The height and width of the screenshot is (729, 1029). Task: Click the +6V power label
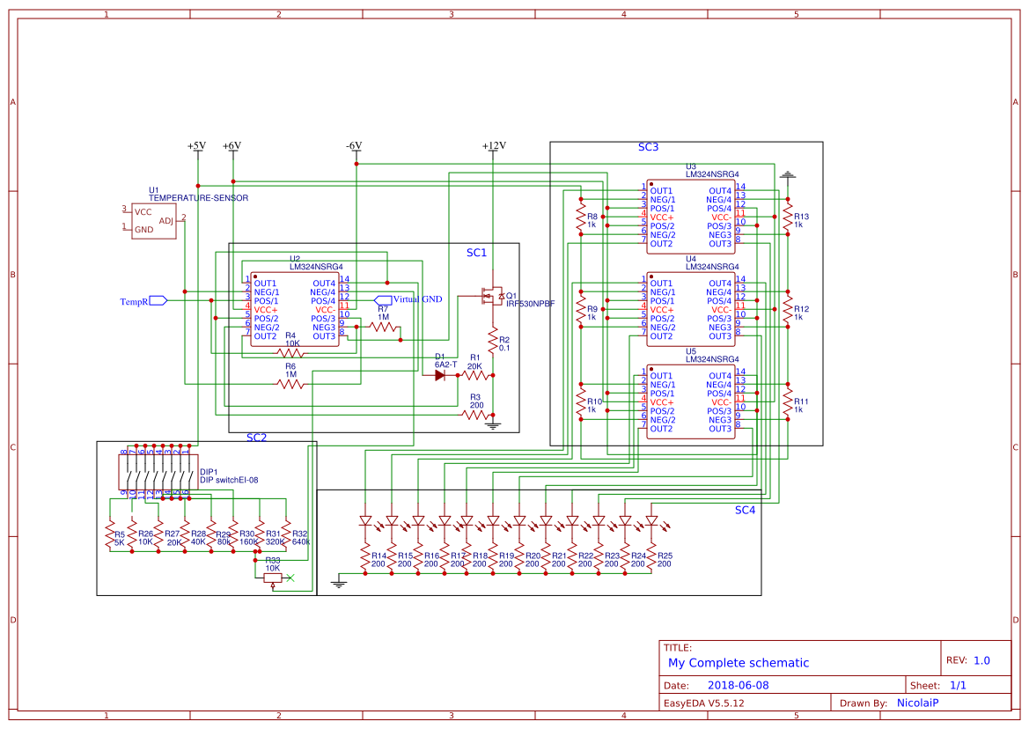pyautogui.click(x=232, y=145)
